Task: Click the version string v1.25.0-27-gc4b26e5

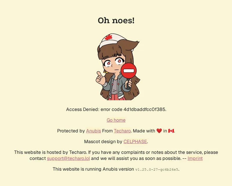Action: pyautogui.click(x=157, y=169)
